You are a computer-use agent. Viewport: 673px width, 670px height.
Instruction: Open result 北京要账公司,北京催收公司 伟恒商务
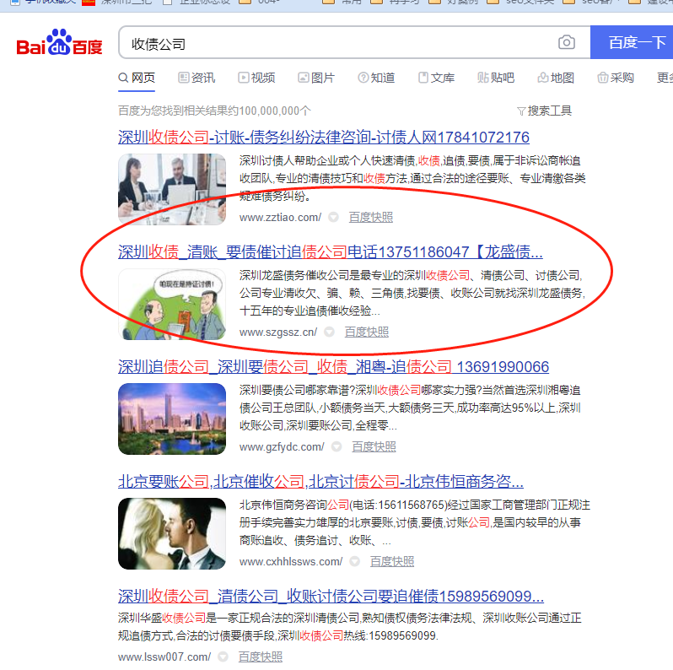tap(320, 482)
